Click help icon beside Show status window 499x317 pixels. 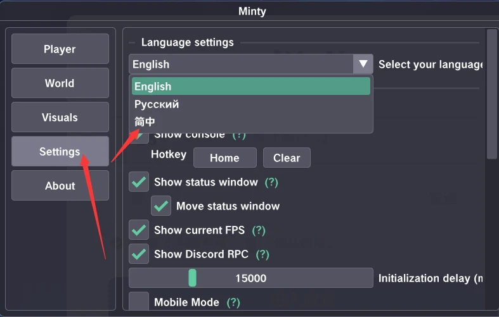pos(271,182)
